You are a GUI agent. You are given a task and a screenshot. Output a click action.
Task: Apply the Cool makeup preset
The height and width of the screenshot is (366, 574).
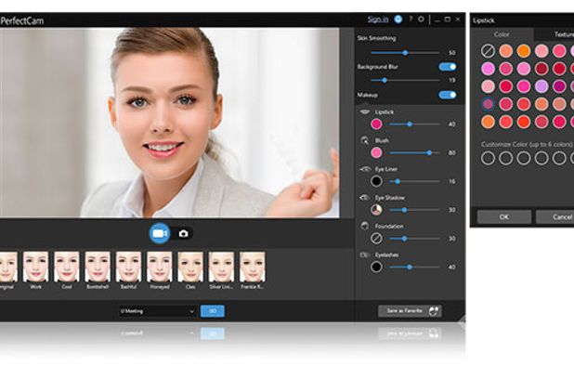[67, 270]
